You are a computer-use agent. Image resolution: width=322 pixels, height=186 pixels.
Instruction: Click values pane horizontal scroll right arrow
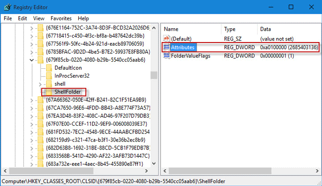tap(317, 171)
